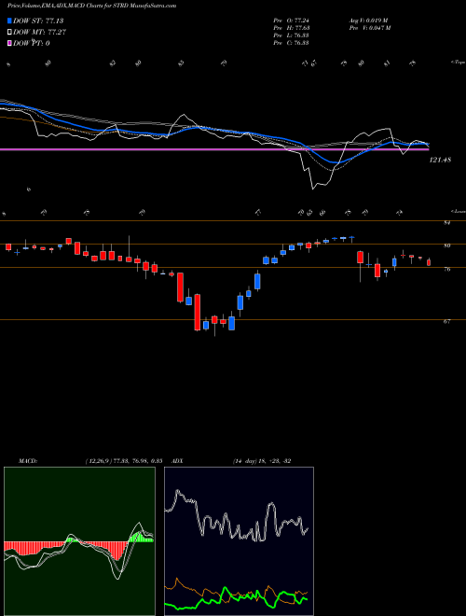
Task: Select the 'DOW MT: 77.27' legend text
Action: tap(40, 33)
